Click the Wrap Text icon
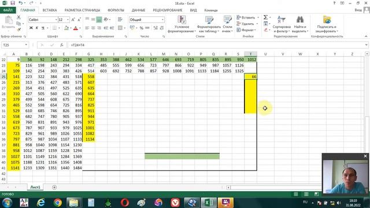Image resolution: width=370 pixels, height=208 pixels. [120, 20]
